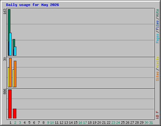Screen dimensions: 161x126
Task: Click the day 11 label on the x-axis
Action: [57, 123]
